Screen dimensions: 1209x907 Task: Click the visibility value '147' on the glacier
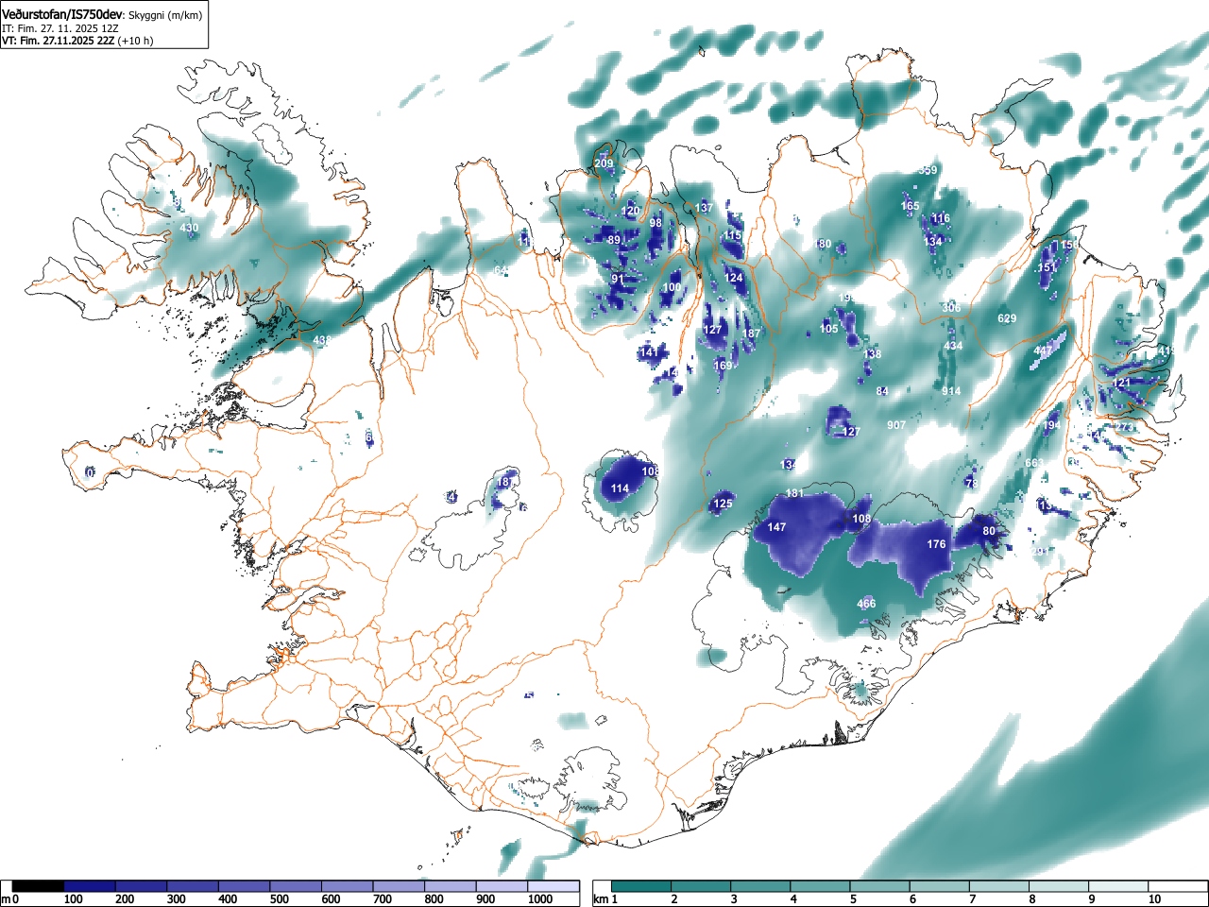click(776, 527)
